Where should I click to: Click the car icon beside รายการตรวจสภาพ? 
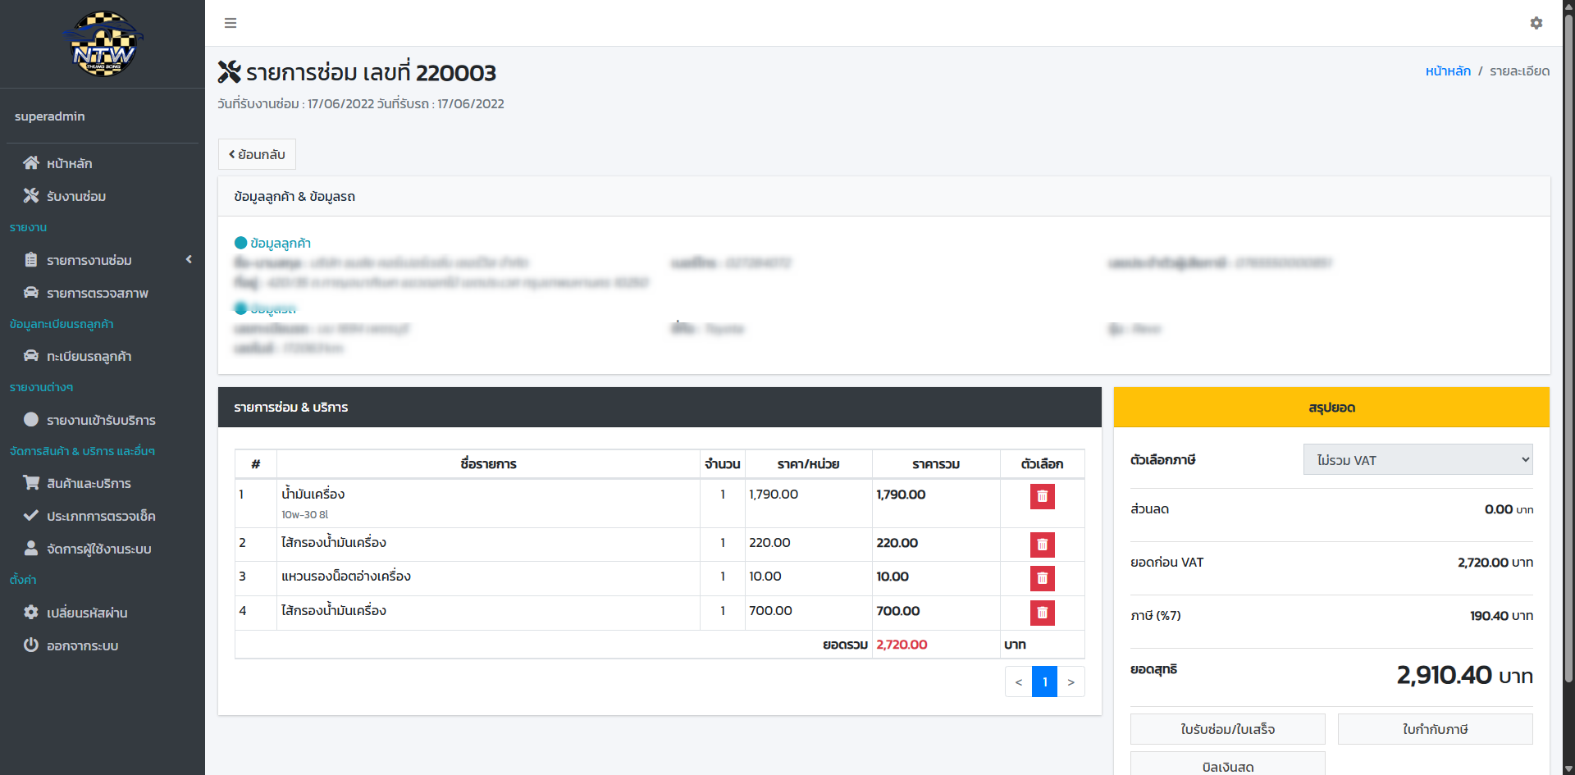(x=31, y=293)
